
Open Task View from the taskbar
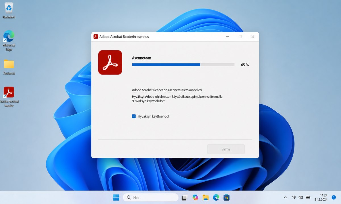(x=184, y=197)
